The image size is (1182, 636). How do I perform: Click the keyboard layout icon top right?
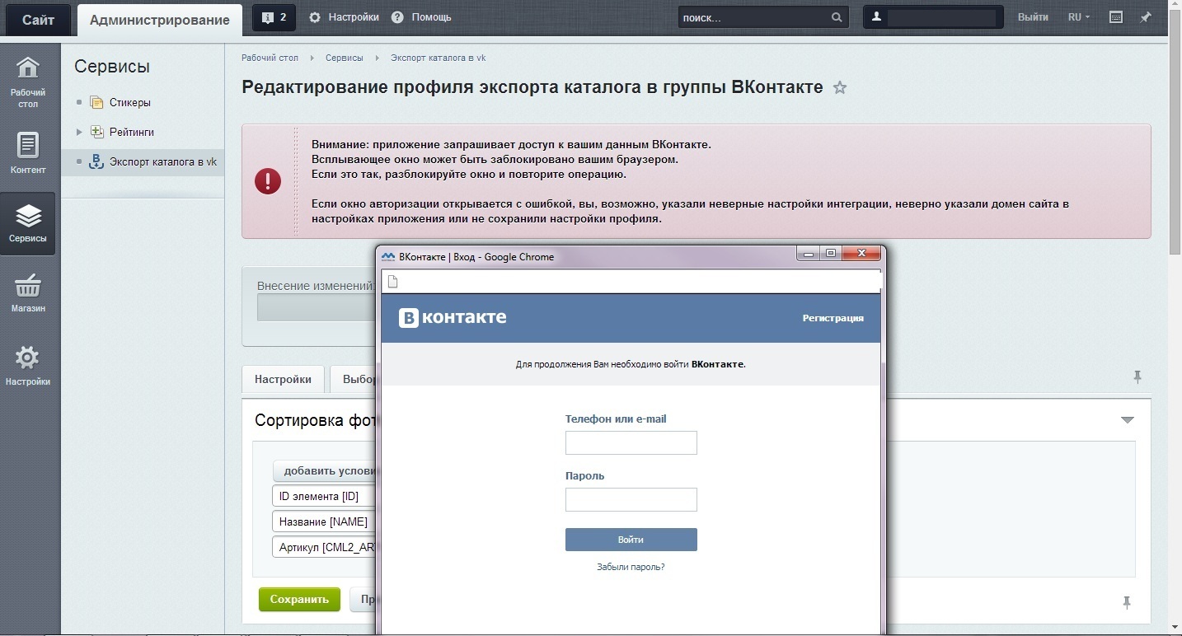[x=1116, y=16]
